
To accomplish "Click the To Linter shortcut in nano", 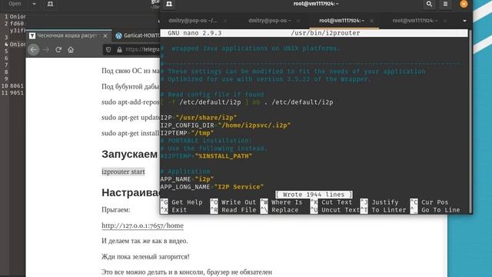I will tap(383, 210).
